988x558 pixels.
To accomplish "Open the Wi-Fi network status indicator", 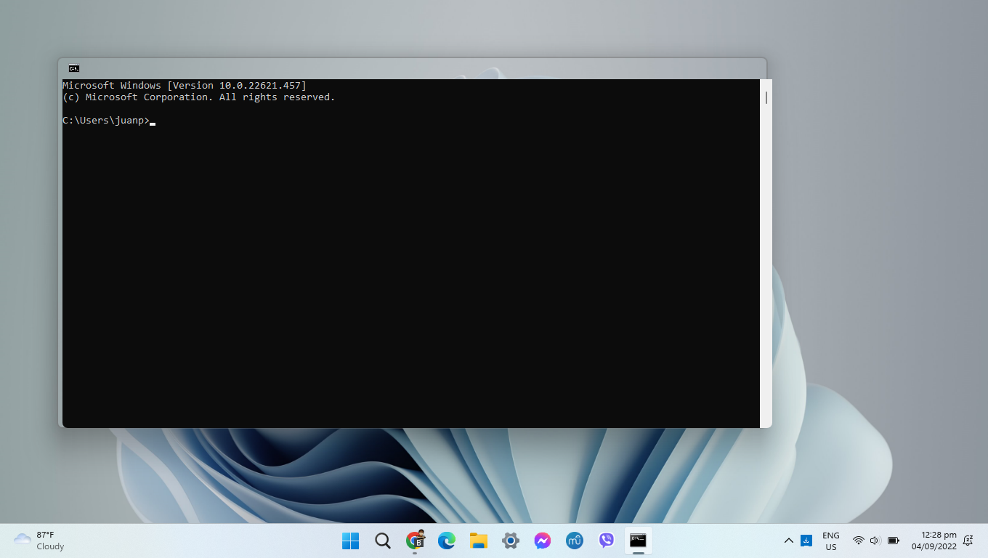I will 857,541.
